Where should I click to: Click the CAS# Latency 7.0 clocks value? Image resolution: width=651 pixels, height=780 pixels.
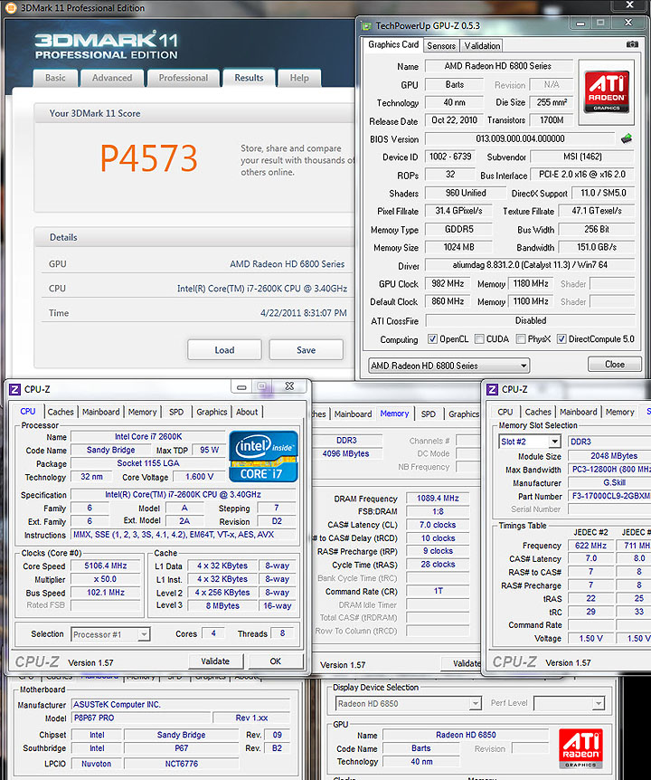click(x=438, y=525)
